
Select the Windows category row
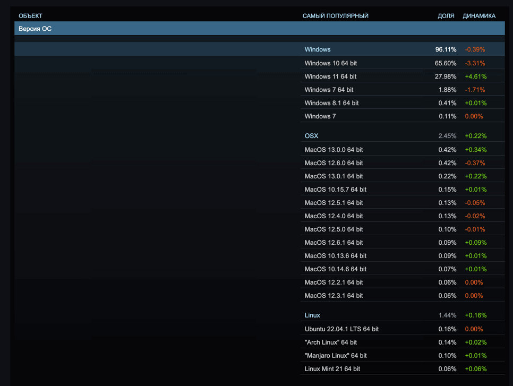260,49
